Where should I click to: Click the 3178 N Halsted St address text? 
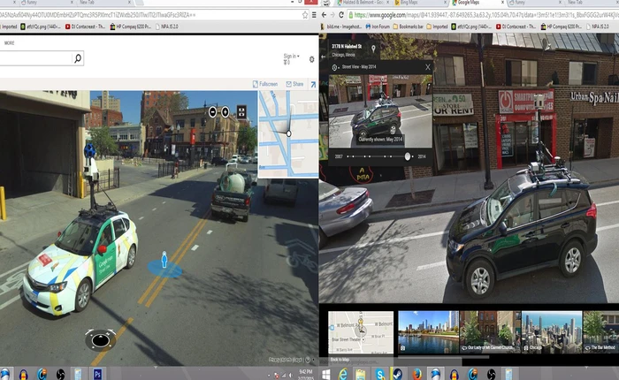[x=347, y=47]
